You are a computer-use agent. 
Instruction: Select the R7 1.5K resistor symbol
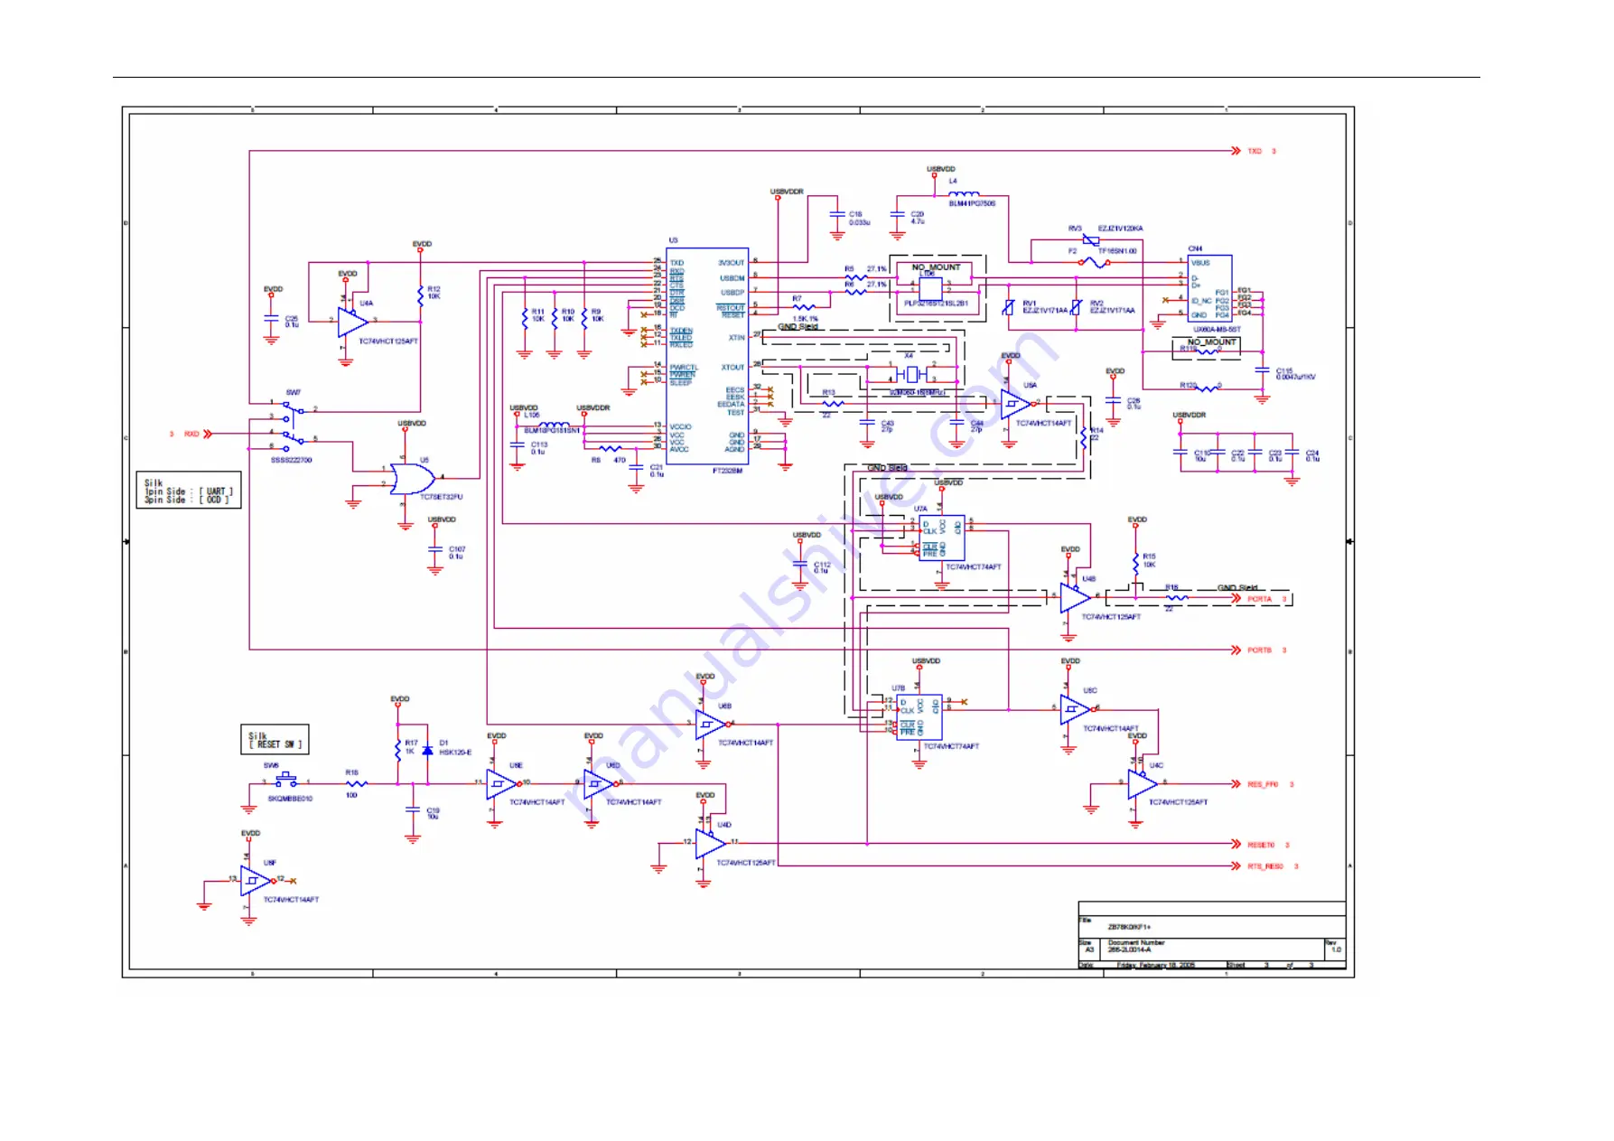[803, 307]
